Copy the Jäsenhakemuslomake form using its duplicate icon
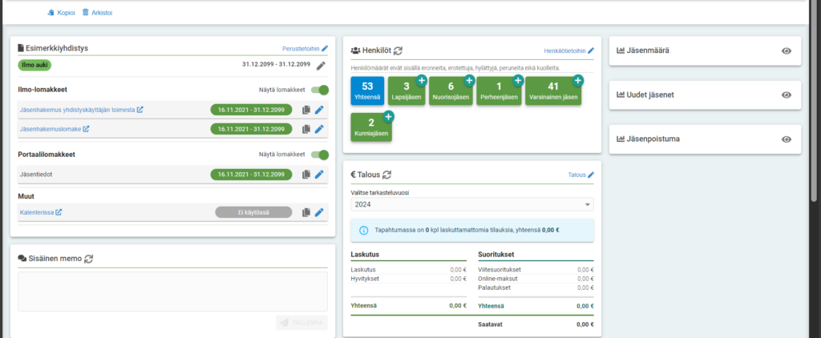This screenshot has width=821, height=338. 306,129
